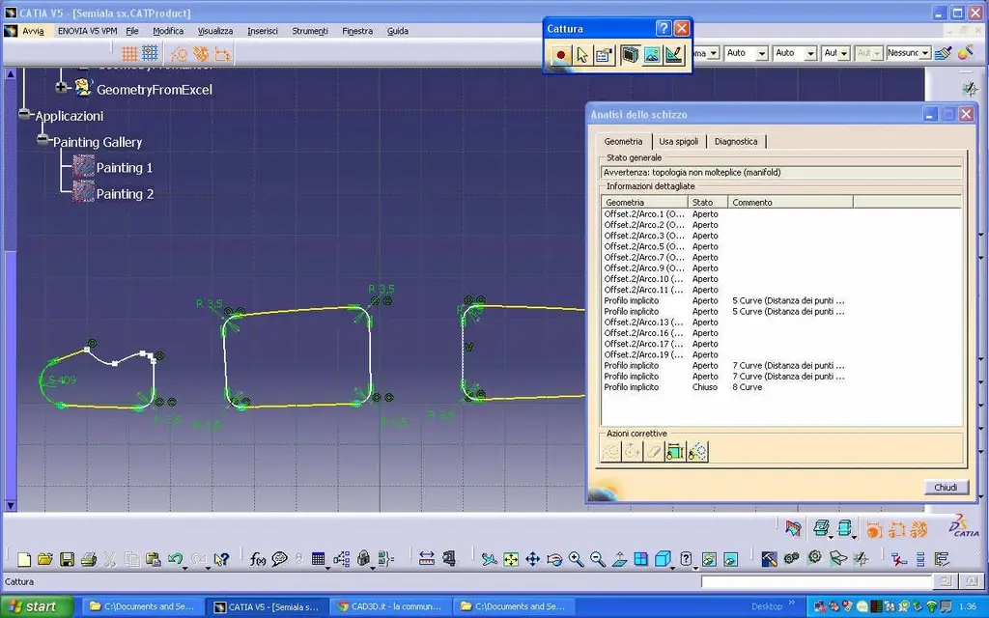Click the Paste icon
This screenshot has height=618, width=989.
tap(153, 559)
